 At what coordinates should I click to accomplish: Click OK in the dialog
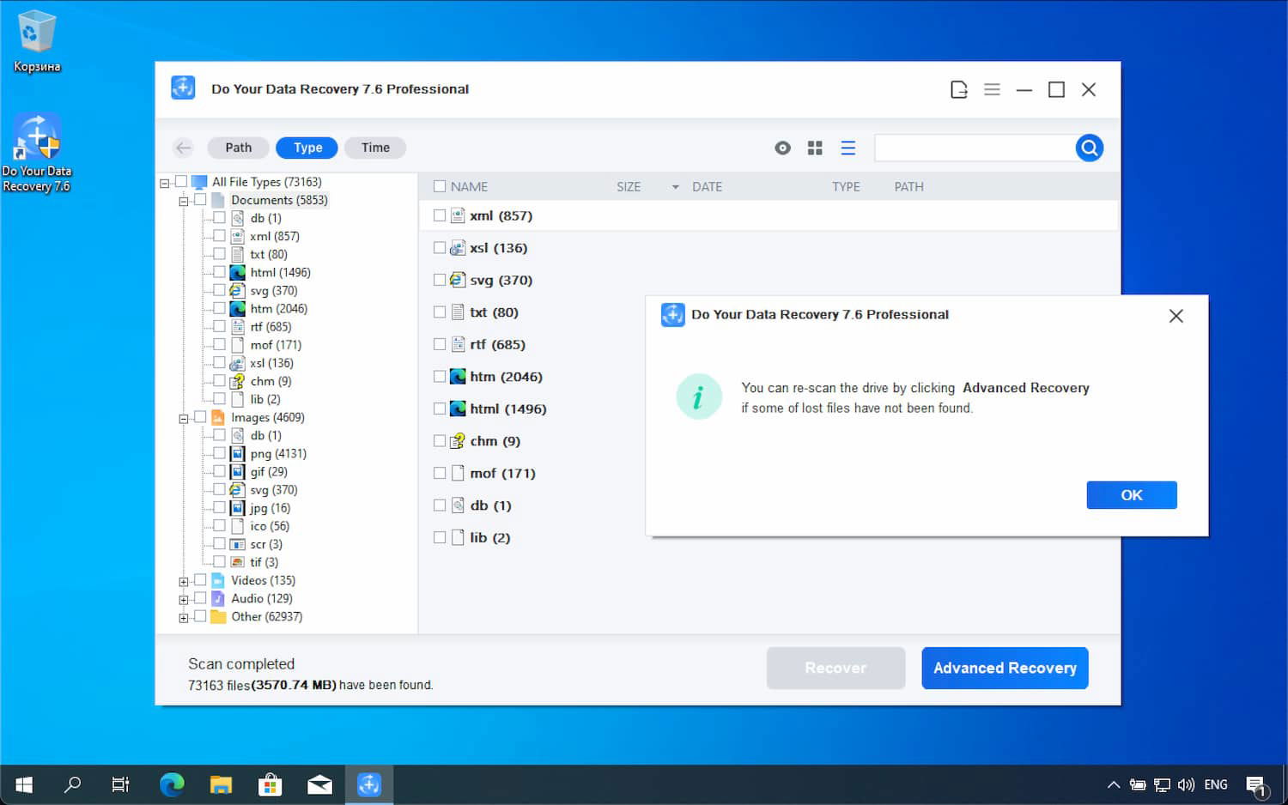coord(1132,495)
